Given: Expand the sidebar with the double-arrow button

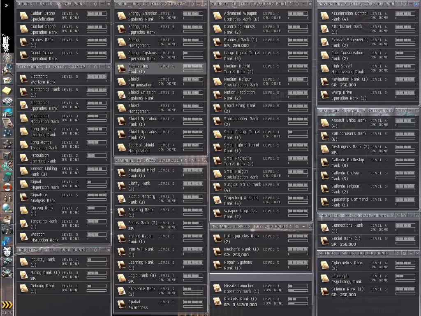Looking at the screenshot, I should [7, 5].
